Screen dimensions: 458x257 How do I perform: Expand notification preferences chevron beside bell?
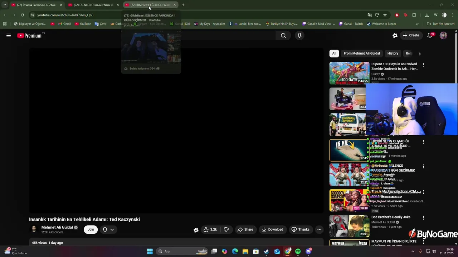(x=112, y=230)
